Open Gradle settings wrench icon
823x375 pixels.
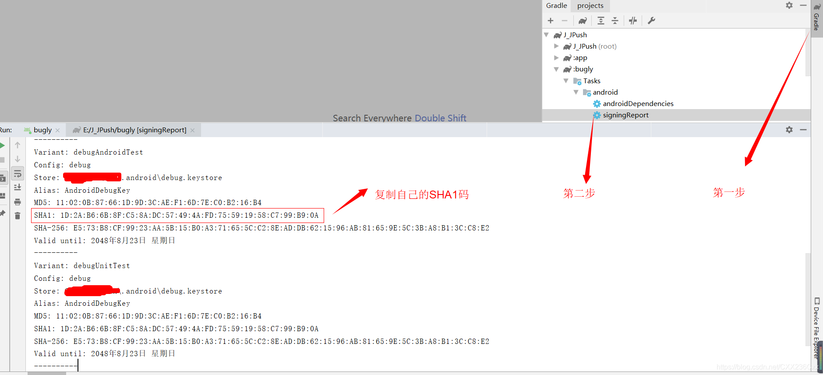point(651,21)
